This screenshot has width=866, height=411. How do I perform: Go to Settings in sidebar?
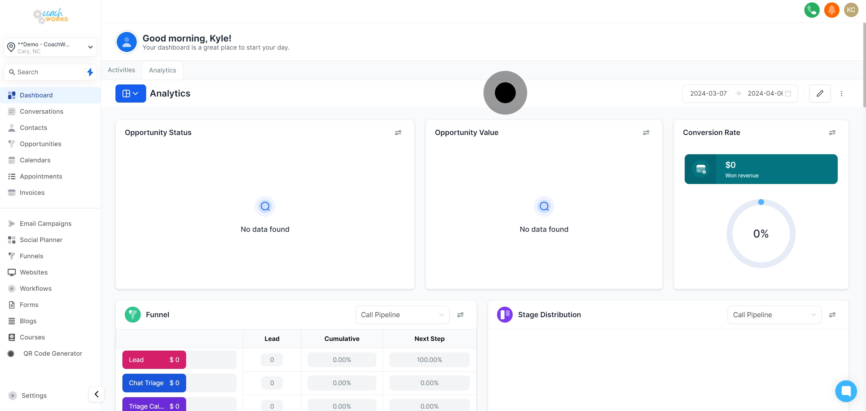point(34,396)
